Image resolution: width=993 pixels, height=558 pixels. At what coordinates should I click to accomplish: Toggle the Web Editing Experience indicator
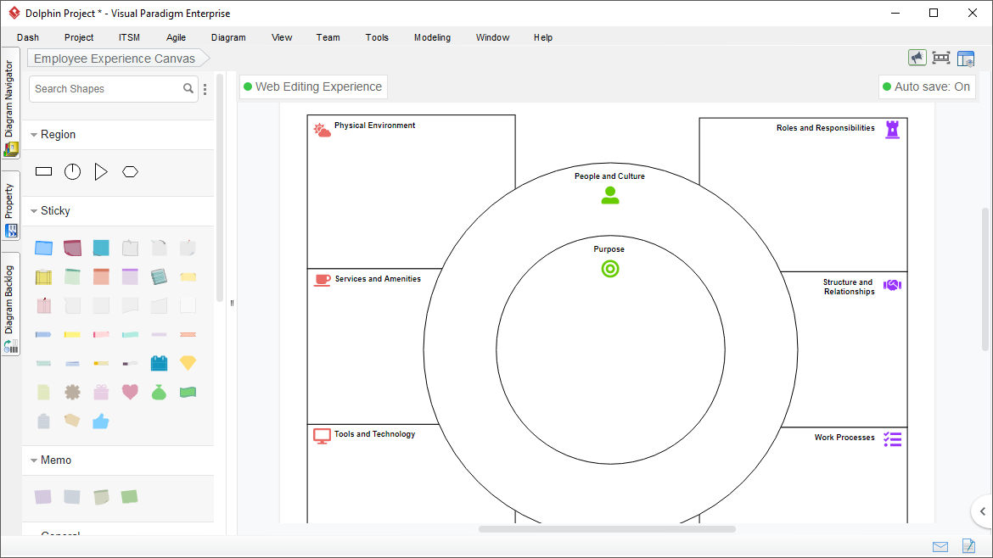coord(313,86)
